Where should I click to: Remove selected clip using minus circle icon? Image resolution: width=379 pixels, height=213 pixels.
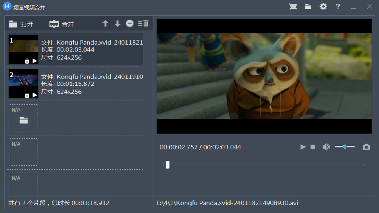click(x=130, y=24)
